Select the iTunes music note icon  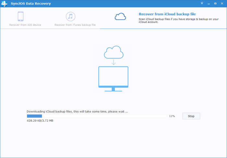(70, 16)
